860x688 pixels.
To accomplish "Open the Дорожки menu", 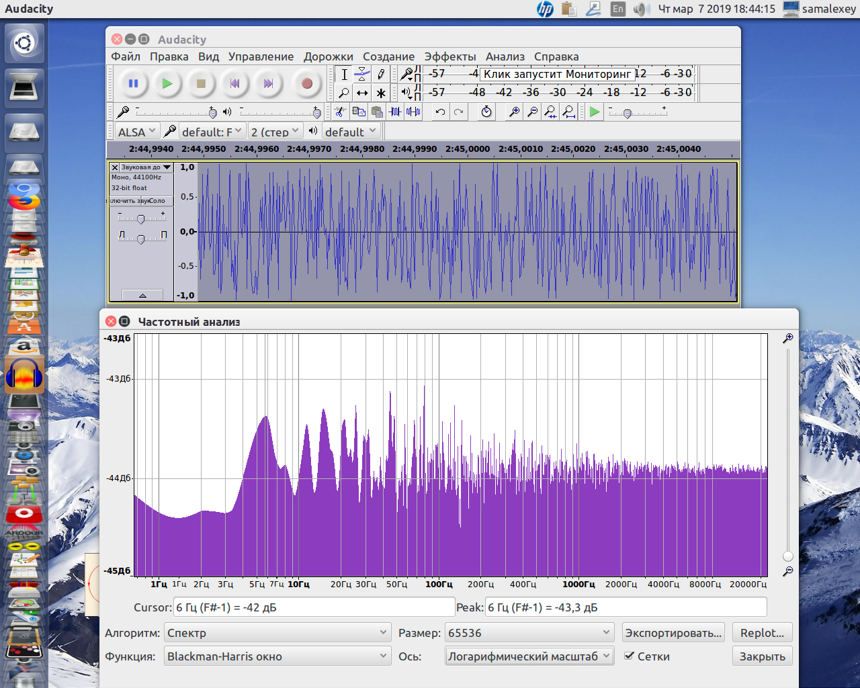I will (x=329, y=56).
